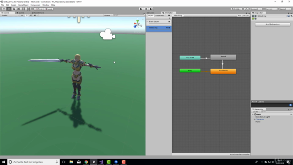293x165 pixels.
Task: Select the Attack state node
Action: click(223, 57)
